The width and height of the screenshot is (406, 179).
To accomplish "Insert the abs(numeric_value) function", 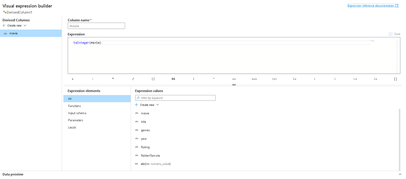I will click(x=155, y=164).
